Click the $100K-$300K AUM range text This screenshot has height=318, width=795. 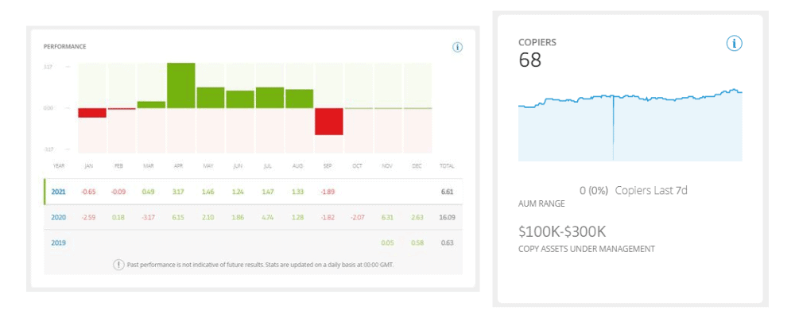click(562, 232)
